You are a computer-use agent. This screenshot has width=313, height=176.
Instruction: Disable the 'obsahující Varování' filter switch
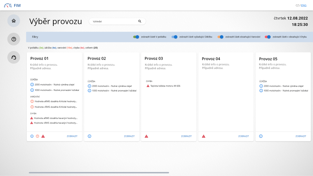click(x=221, y=37)
